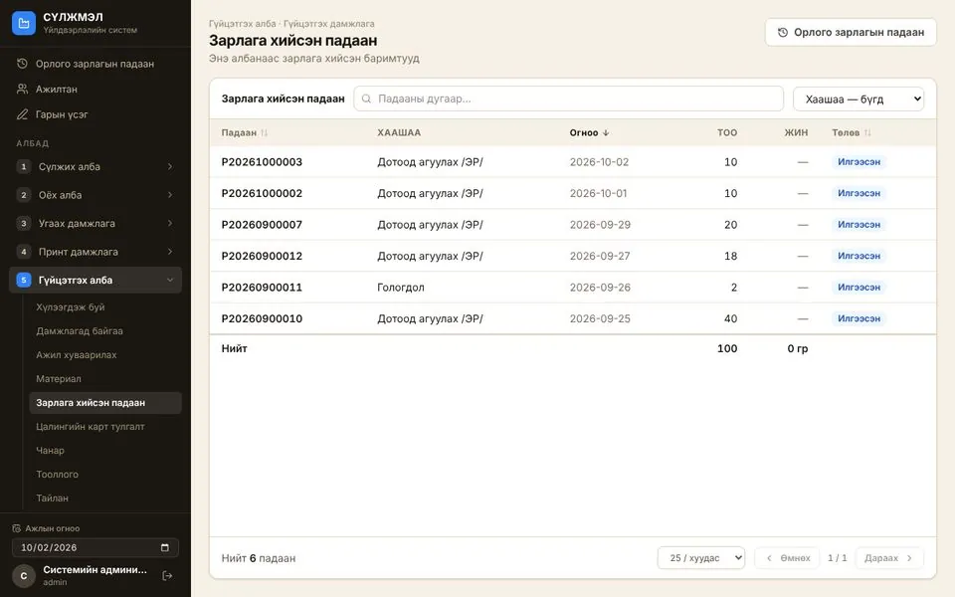Screen dimensions: 955x597
Task: Click the history icon beside sidebar Орлого зарлагын падаан
Action: (22, 64)
